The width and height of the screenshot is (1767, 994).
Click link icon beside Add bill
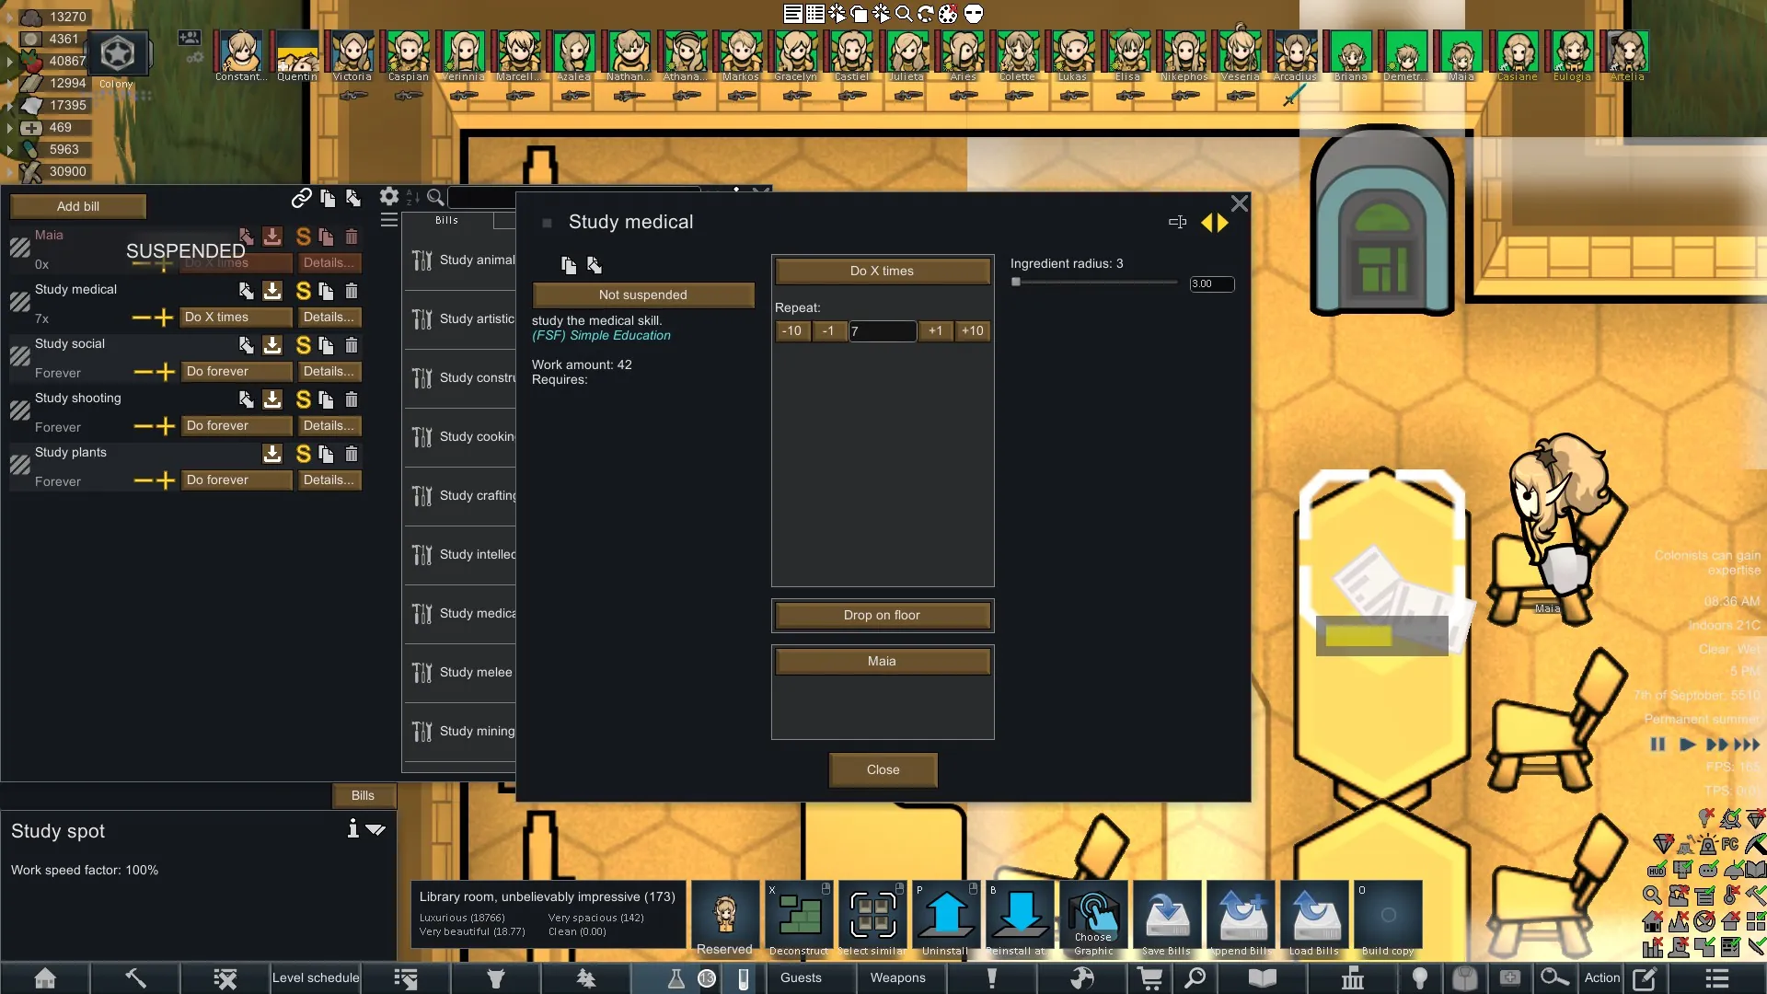point(301,198)
